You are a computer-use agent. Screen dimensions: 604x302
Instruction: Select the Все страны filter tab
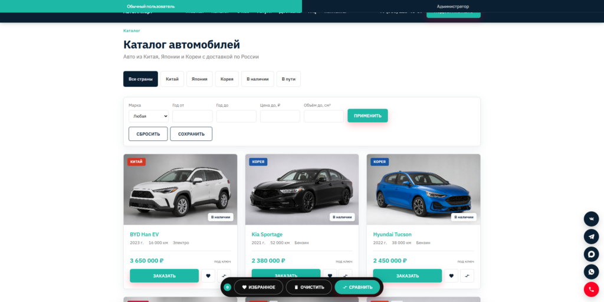140,79
